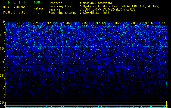Screen dimensions: 171x108
Task: Click the meteor echo at 1710
Action: 167,83
